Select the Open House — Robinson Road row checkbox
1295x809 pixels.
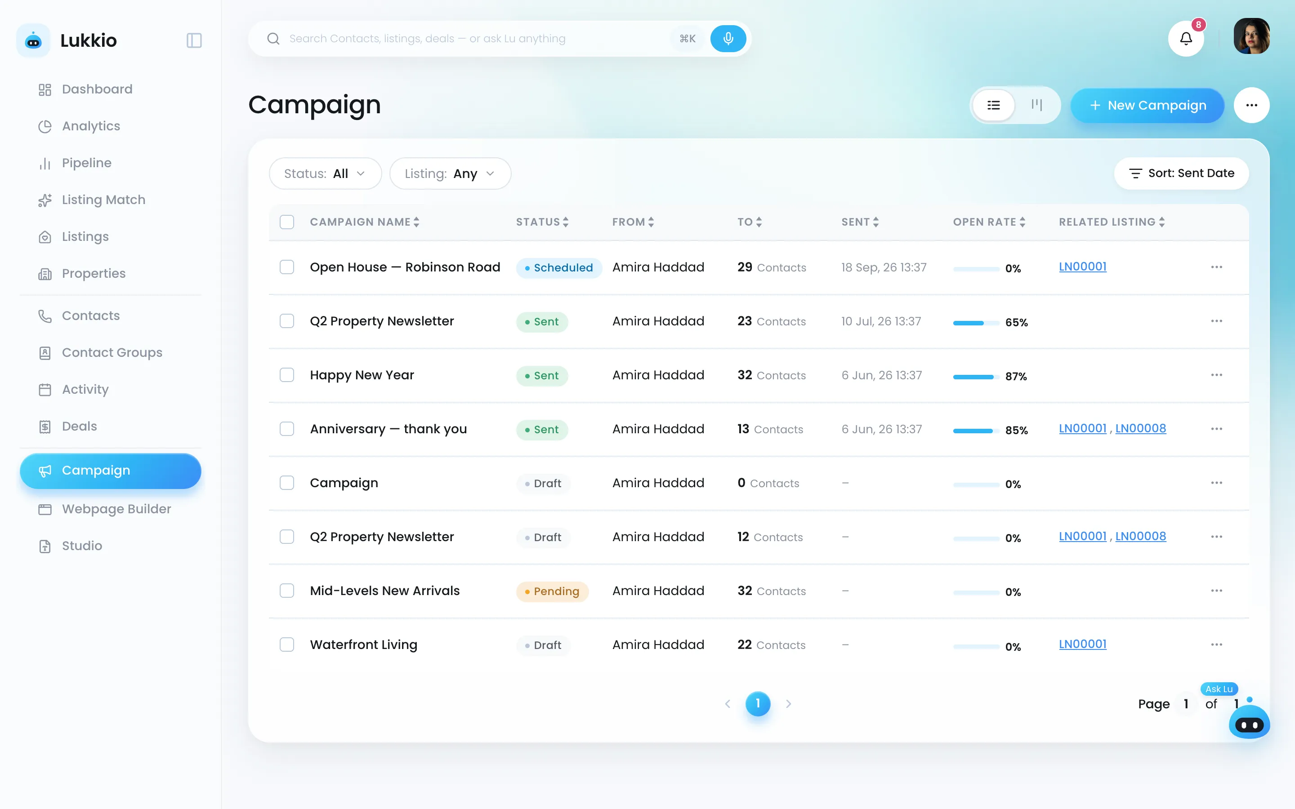[x=287, y=267]
